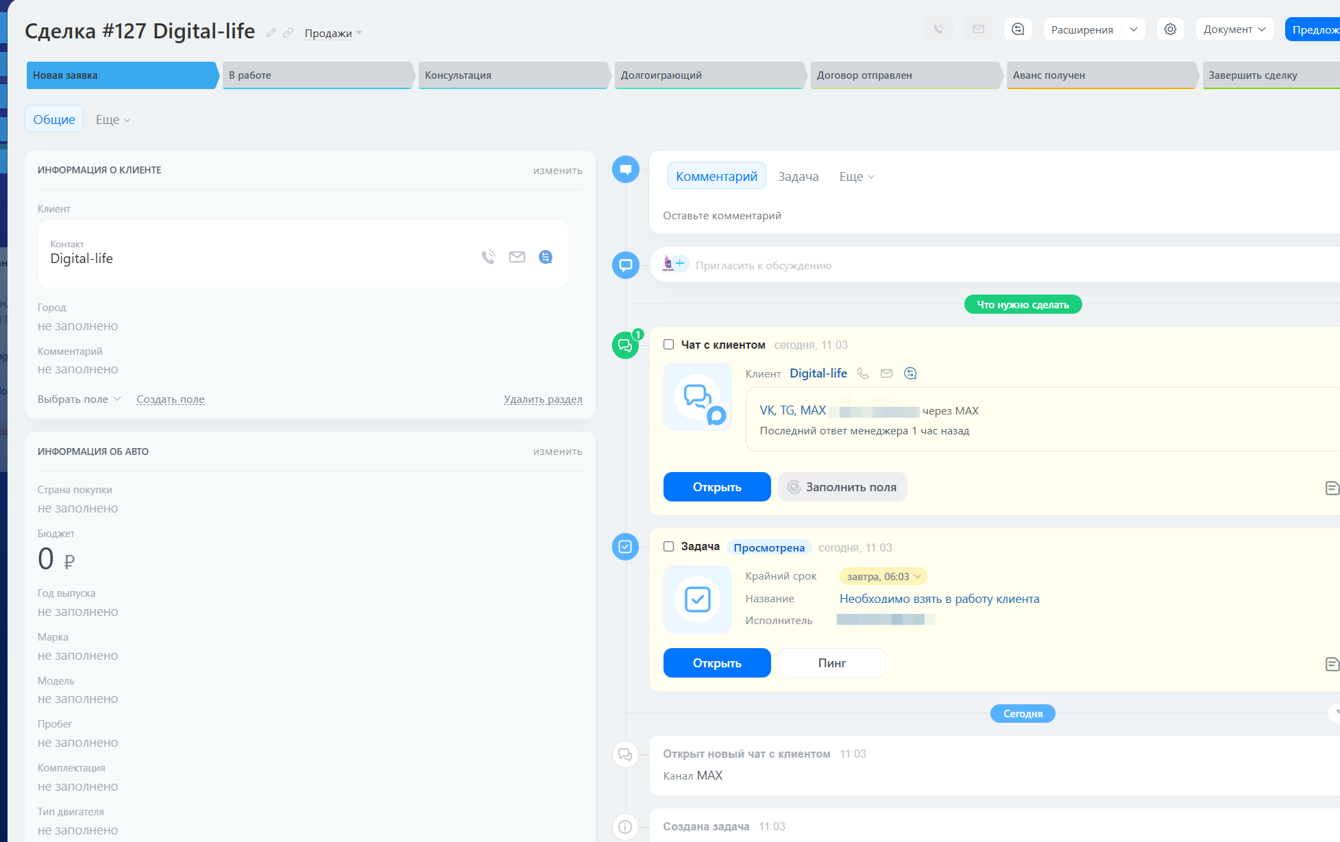Click the Пригласить к обсуждению field
Viewport: 1340px width, 842px height.
(x=764, y=266)
